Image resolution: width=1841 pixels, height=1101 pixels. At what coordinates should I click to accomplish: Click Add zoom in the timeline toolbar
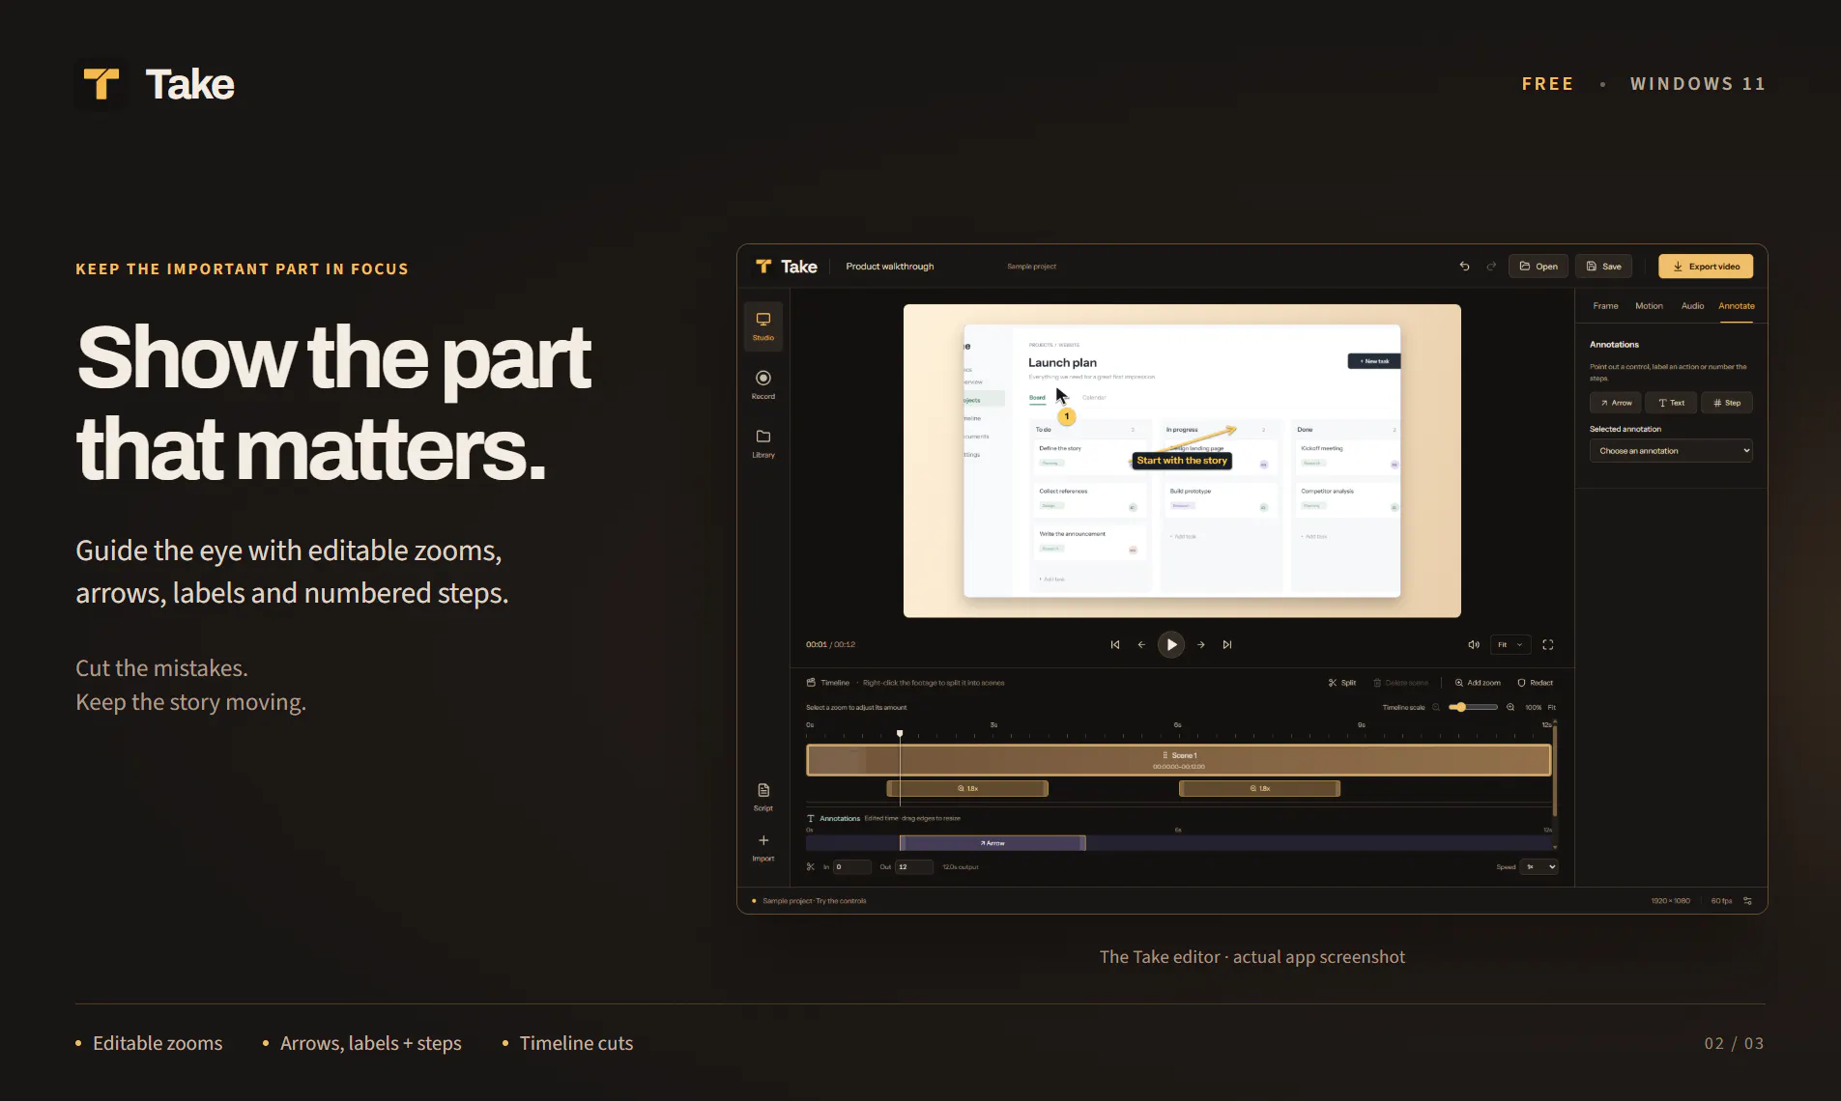[x=1478, y=683]
